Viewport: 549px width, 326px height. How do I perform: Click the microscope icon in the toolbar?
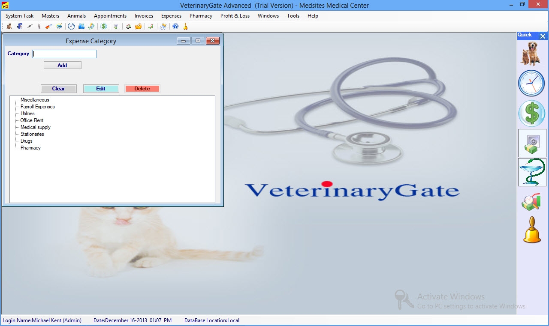tap(39, 27)
